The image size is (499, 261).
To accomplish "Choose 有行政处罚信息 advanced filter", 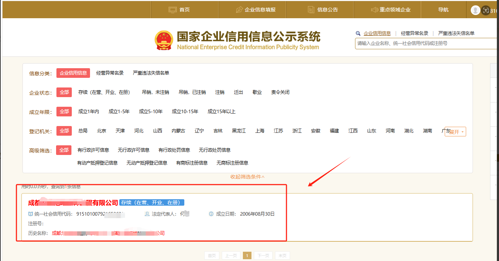I will [x=174, y=150].
